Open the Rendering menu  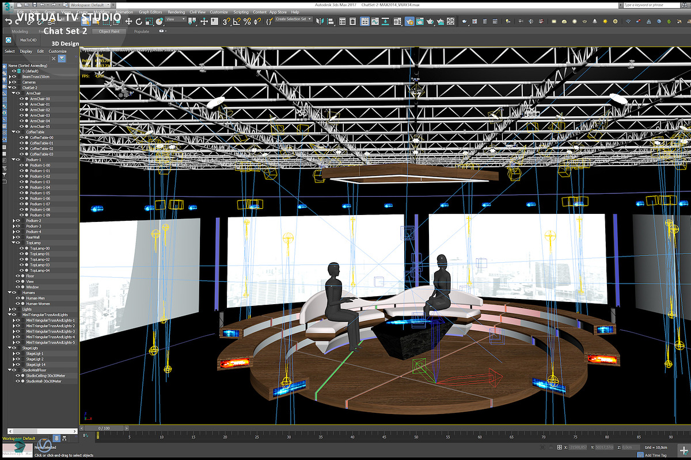point(176,11)
